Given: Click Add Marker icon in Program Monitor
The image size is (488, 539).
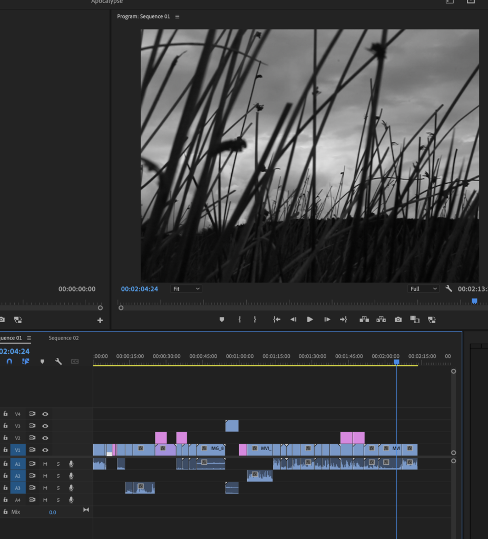Looking at the screenshot, I should (x=222, y=320).
